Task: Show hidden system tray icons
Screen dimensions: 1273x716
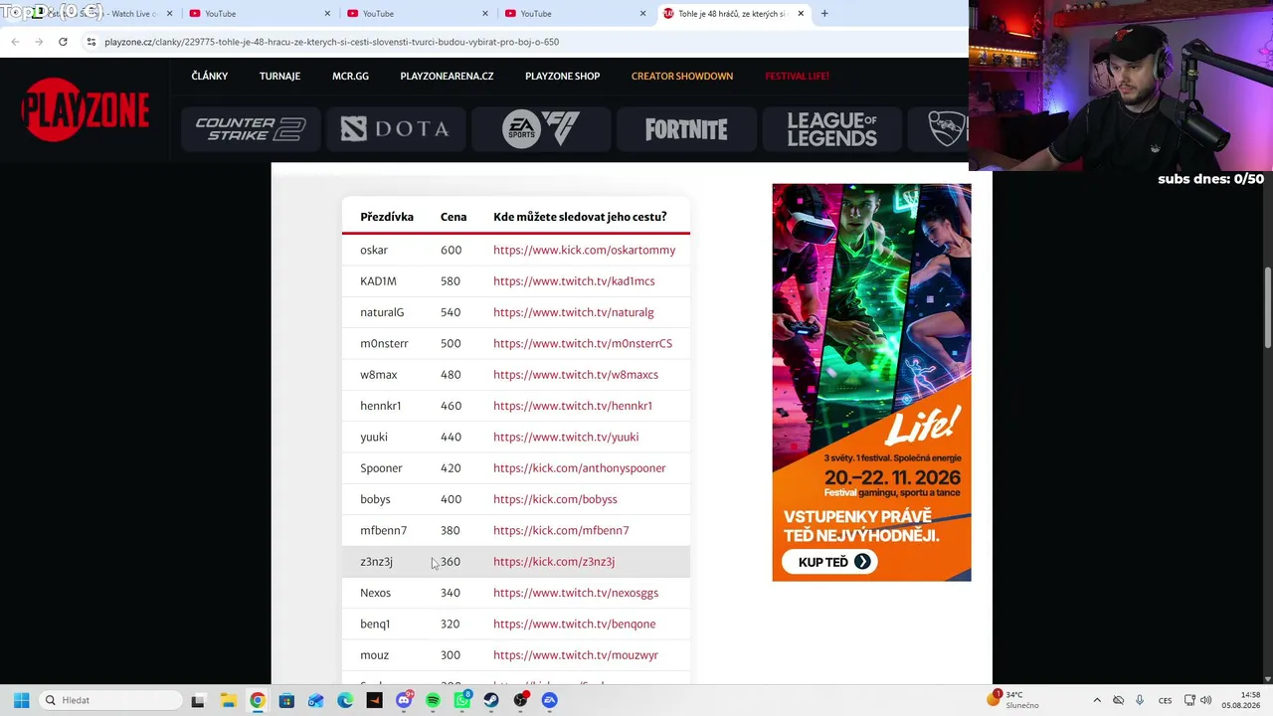Action: [x=1097, y=700]
